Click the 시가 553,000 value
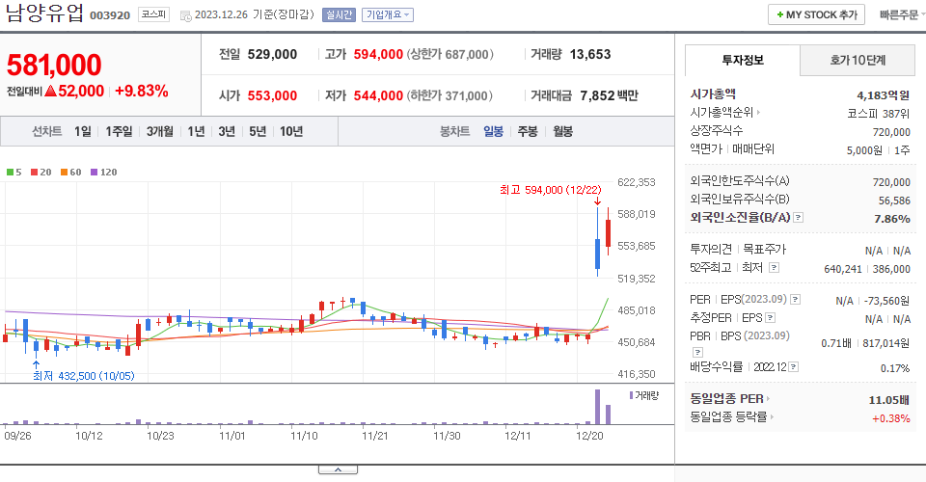Image resolution: width=926 pixels, height=482 pixels. [x=272, y=95]
